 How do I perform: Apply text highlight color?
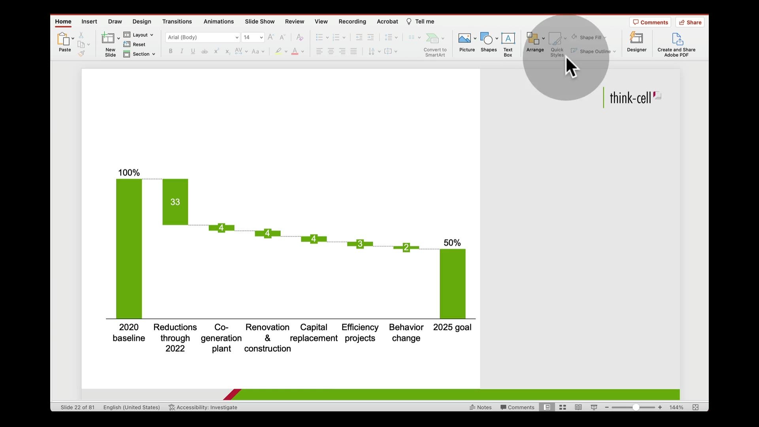coord(278,51)
